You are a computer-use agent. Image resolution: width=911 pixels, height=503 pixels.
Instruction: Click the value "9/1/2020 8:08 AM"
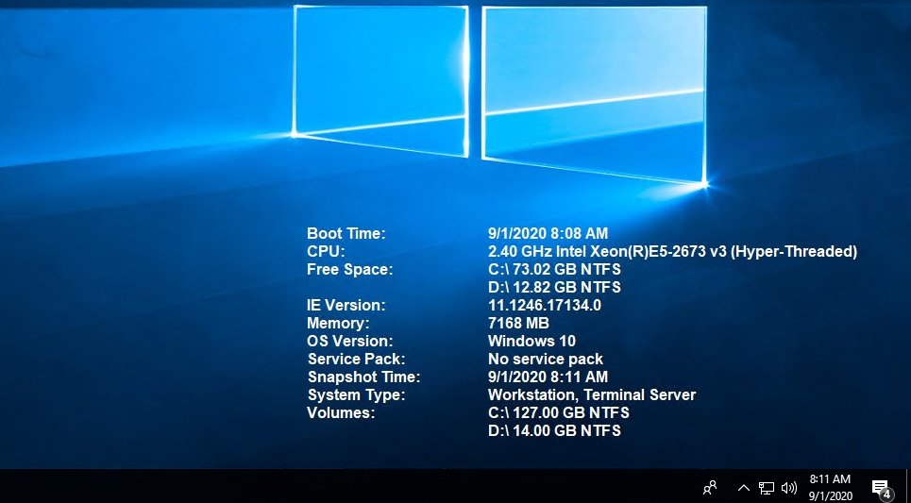(548, 233)
